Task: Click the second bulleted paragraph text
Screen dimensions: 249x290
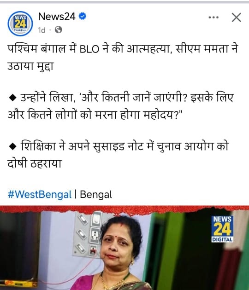Action: [x=118, y=154]
